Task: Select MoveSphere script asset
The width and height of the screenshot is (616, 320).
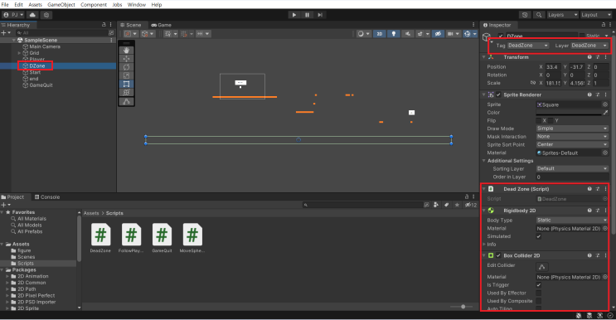Action: click(x=192, y=238)
